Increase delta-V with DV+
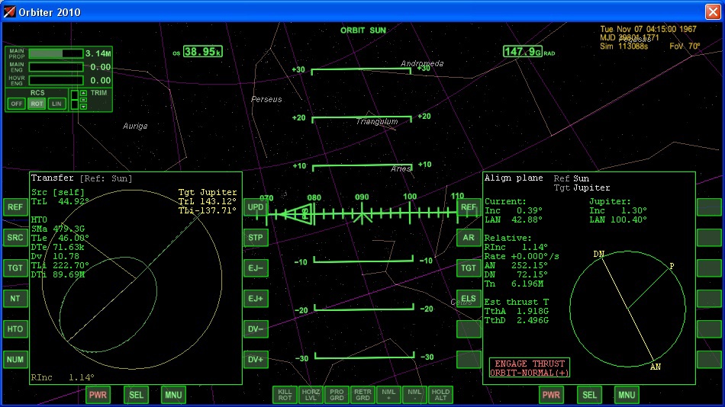 (256, 360)
